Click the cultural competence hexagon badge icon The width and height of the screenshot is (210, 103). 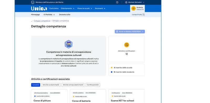coord(69,44)
